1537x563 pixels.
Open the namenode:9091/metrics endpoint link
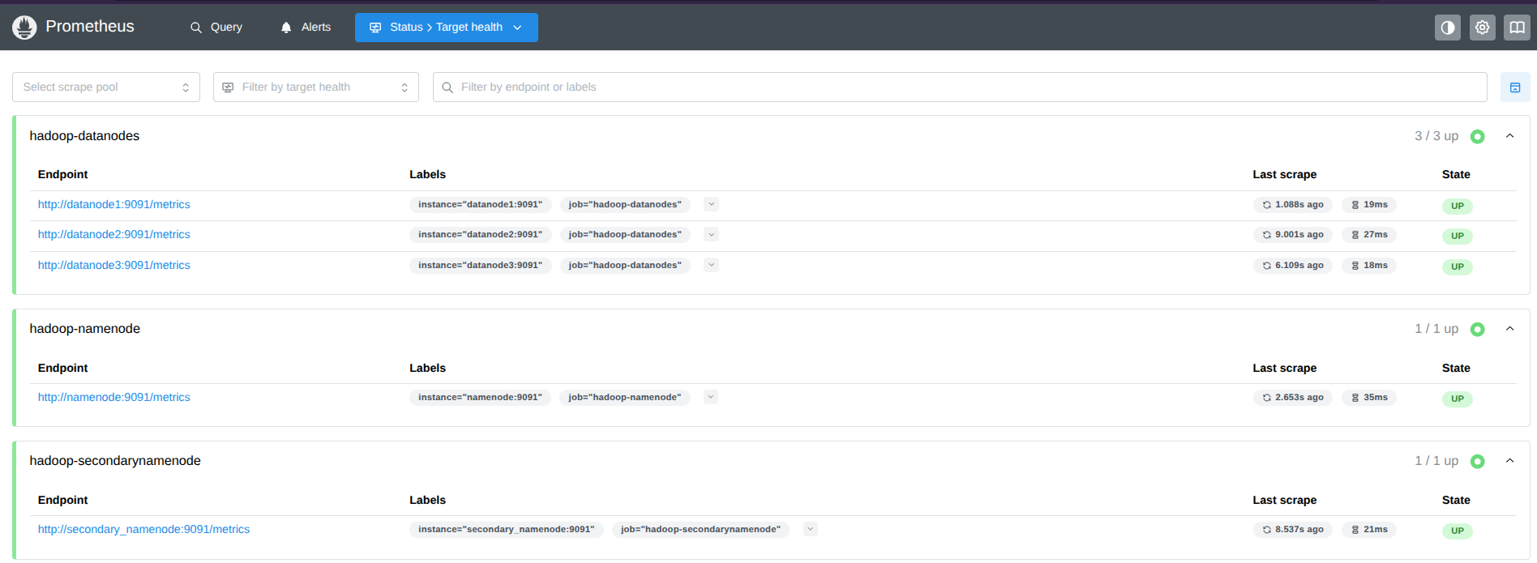[114, 397]
